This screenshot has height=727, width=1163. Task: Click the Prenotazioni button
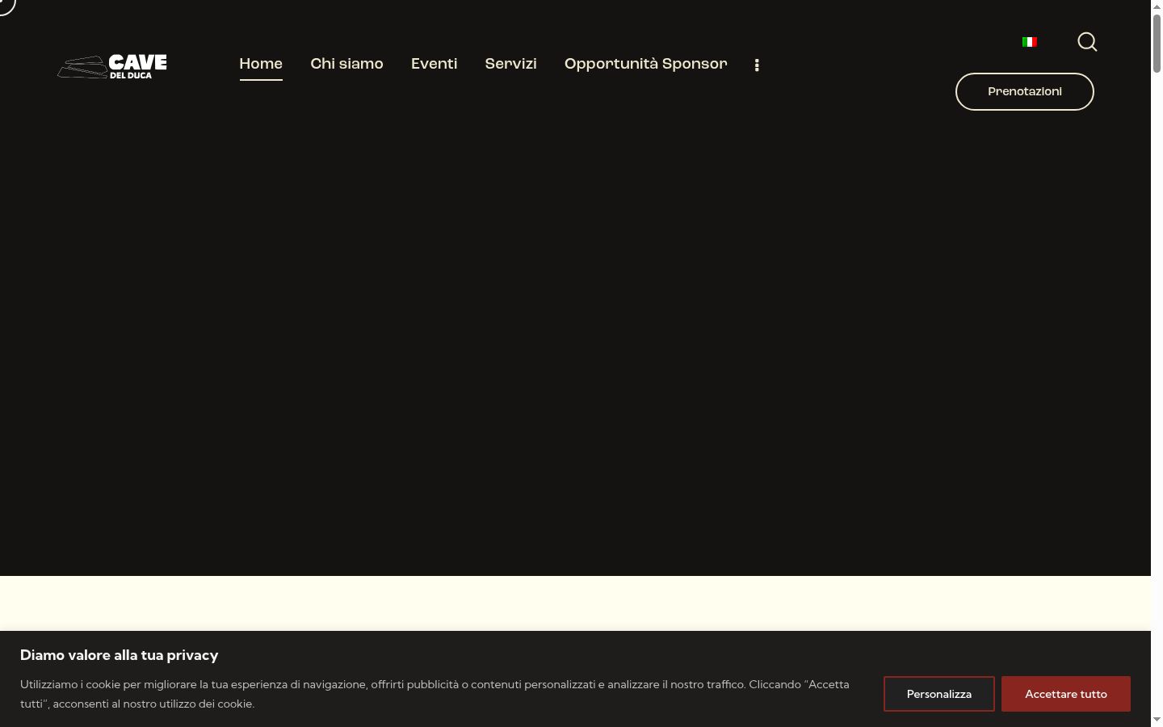[x=1025, y=91]
